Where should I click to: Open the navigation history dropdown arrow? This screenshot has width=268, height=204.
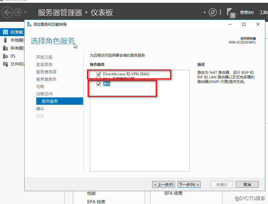(x=25, y=12)
